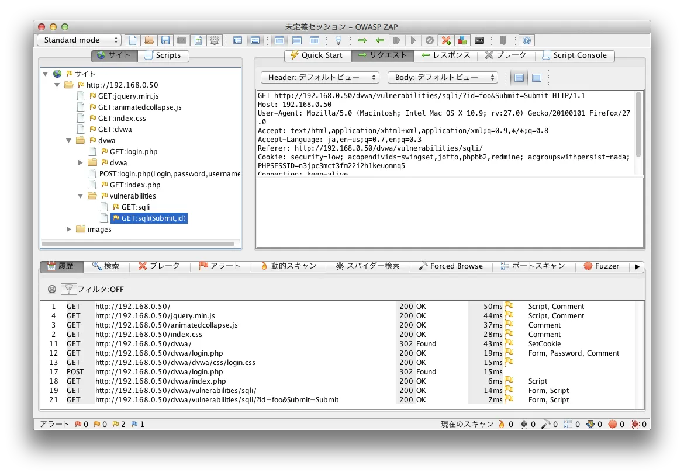Open the Fuzzer tab at the bottom
This screenshot has height=476, width=684.
click(602, 266)
